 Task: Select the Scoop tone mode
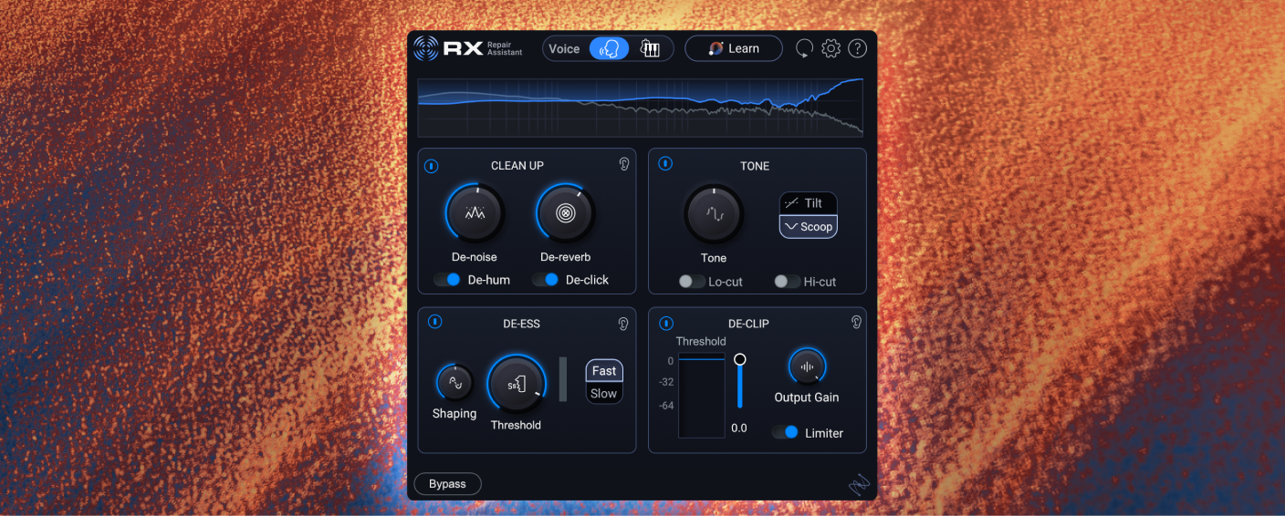[x=808, y=227]
